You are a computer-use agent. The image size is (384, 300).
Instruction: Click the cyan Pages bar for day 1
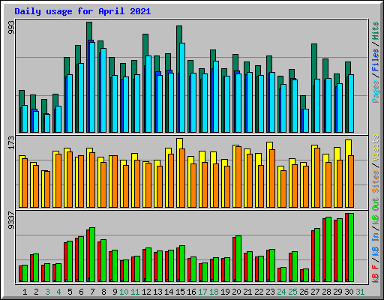25,119
